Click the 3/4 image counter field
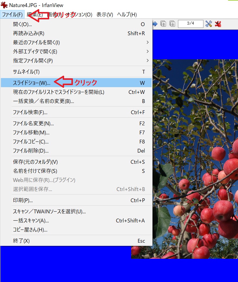This screenshot has width=238, height=282. point(191,23)
